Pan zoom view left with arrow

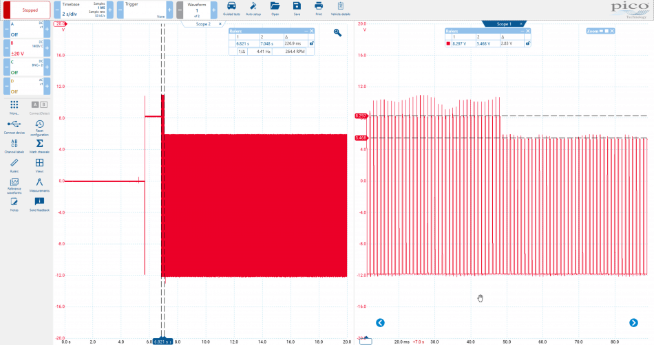[380, 323]
